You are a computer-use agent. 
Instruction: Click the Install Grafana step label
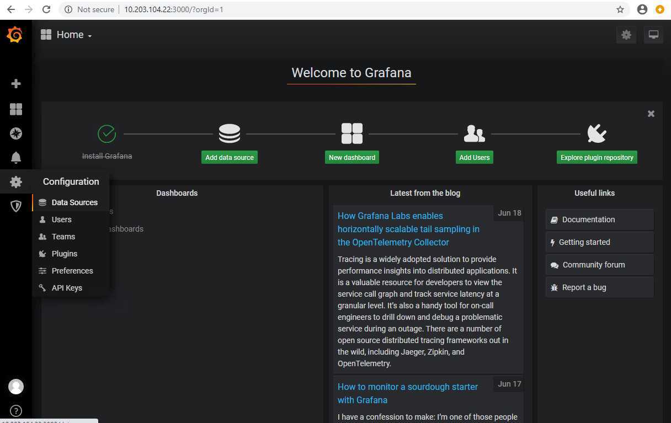pos(107,156)
